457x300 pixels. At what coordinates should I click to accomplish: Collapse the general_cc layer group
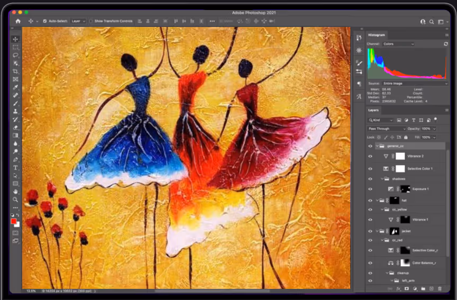click(x=377, y=146)
